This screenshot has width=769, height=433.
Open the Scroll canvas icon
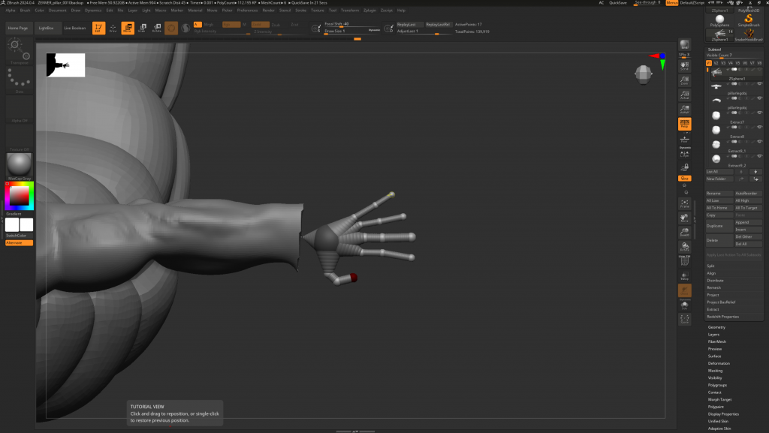(685, 65)
